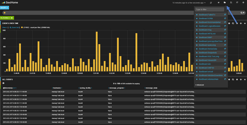Expand the View options in histogram
The height and width of the screenshot is (125, 247).
coord(4,28)
